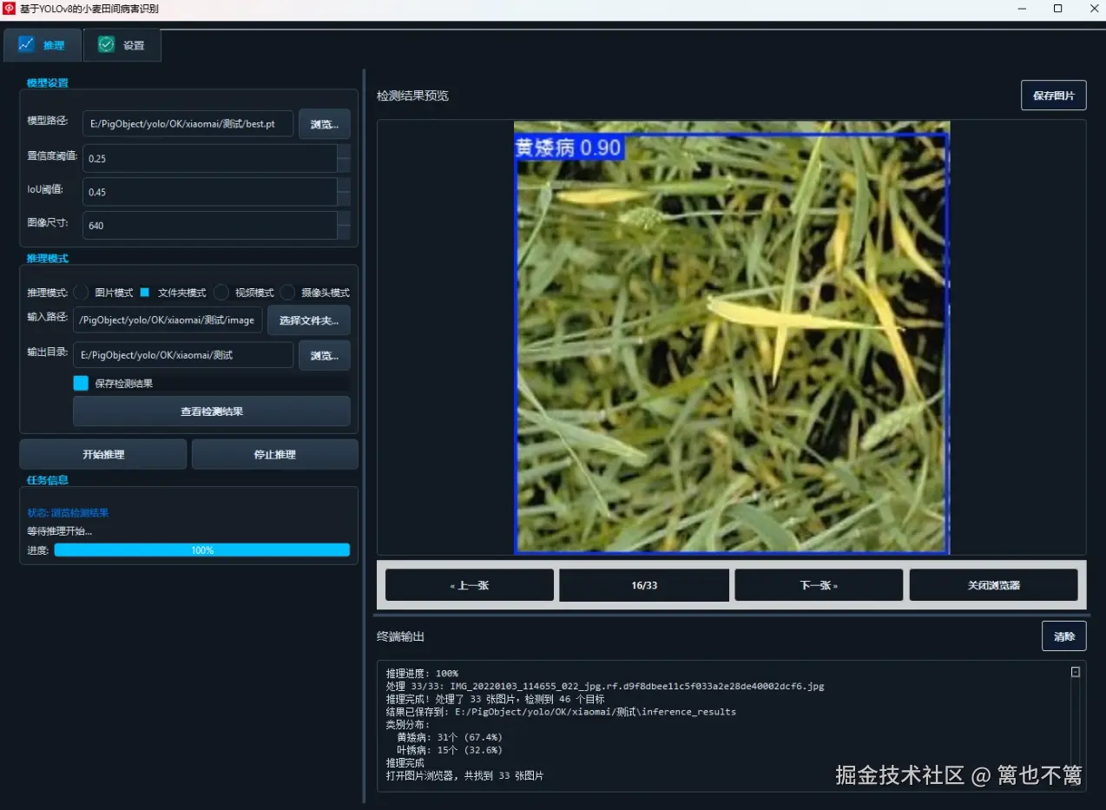Select 图片模式 radio button
This screenshot has width=1106, height=810.
(x=81, y=293)
